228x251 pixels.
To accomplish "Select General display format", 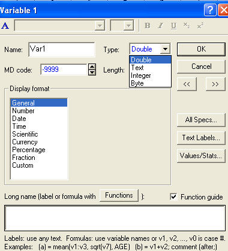I will tap(39, 103).
